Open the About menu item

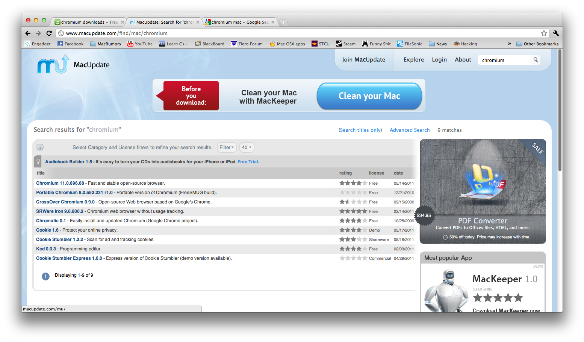pos(463,59)
